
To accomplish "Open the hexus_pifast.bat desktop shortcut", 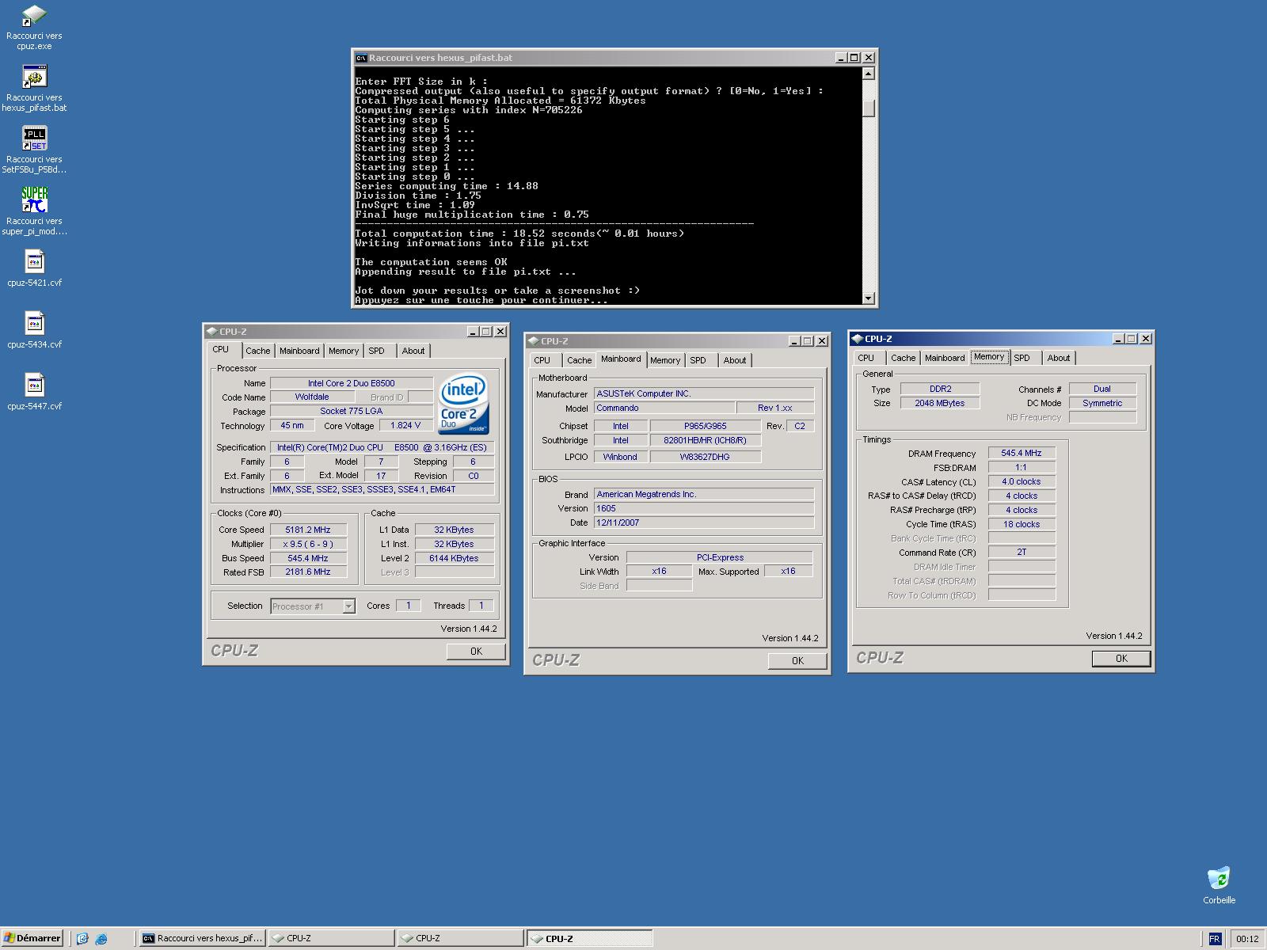I will (x=34, y=88).
